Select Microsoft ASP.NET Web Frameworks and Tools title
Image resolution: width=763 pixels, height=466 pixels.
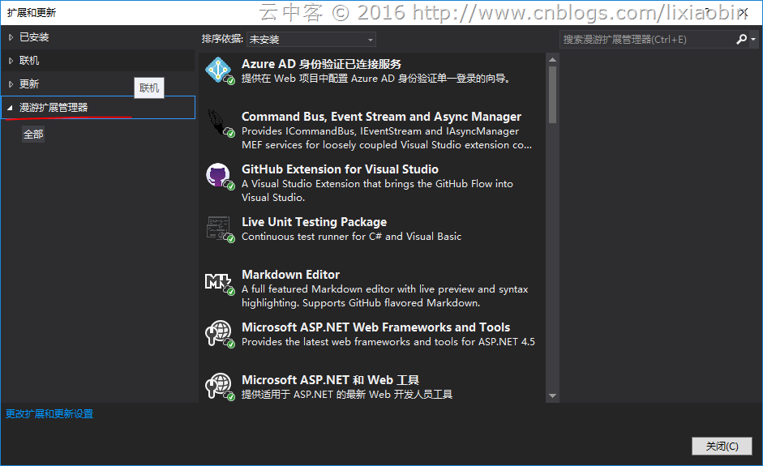(375, 327)
